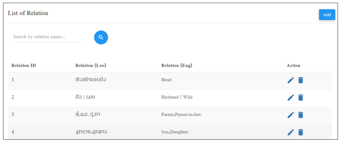Image resolution: width=341 pixels, height=143 pixels.
Task: Edit the Husband / Wife relation
Action: pos(291,97)
